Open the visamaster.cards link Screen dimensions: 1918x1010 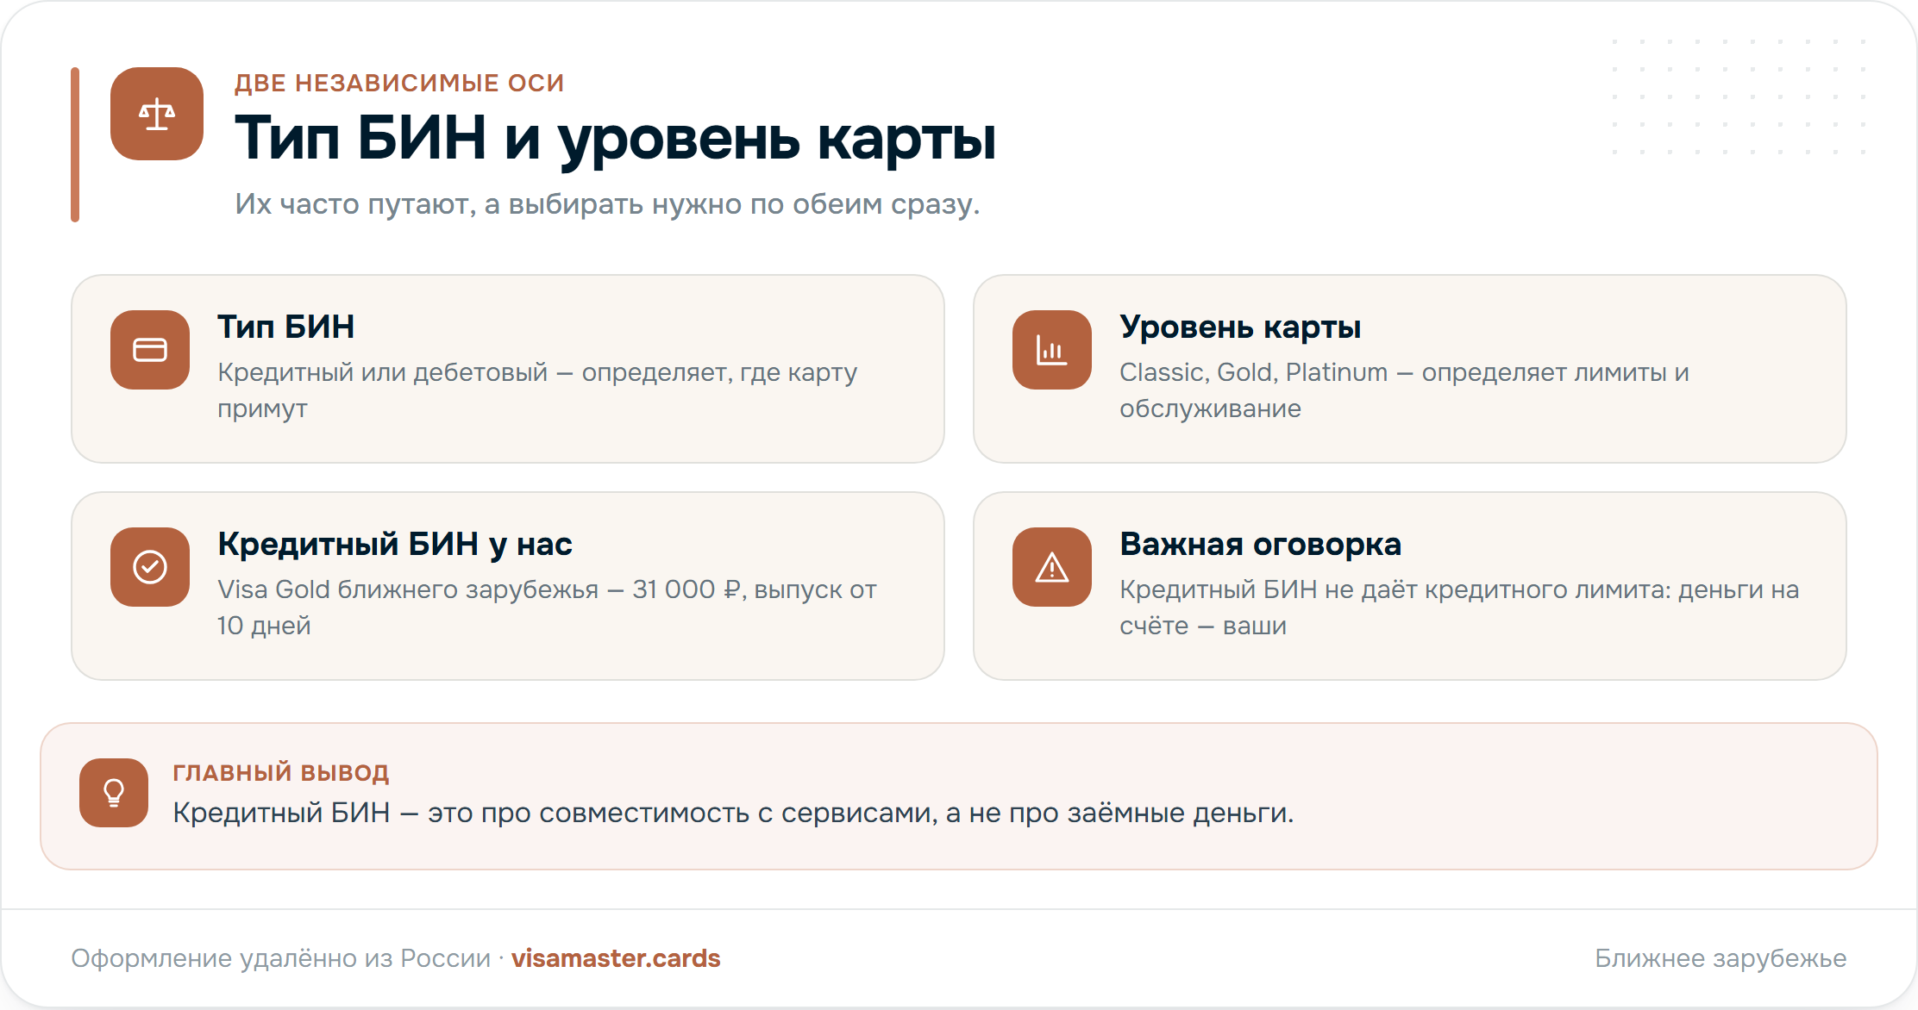point(616,958)
